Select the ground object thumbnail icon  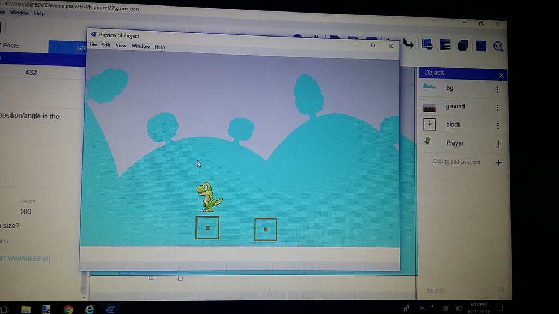[x=429, y=106]
